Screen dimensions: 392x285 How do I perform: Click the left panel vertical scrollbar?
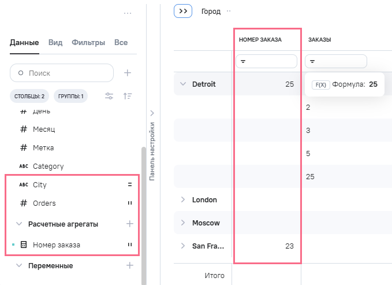[x=144, y=214]
